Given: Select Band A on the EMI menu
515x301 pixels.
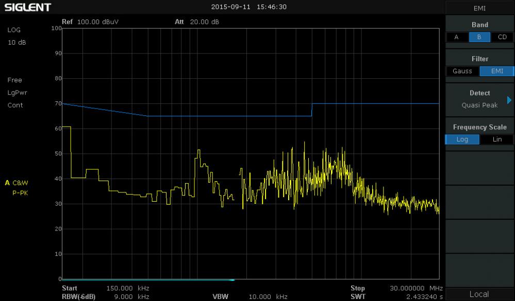Looking at the screenshot, I should (x=456, y=37).
